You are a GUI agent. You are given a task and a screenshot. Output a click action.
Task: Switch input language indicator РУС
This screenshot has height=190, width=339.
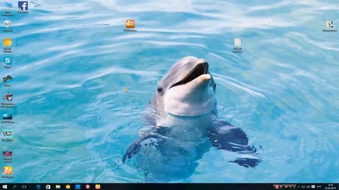(319, 187)
